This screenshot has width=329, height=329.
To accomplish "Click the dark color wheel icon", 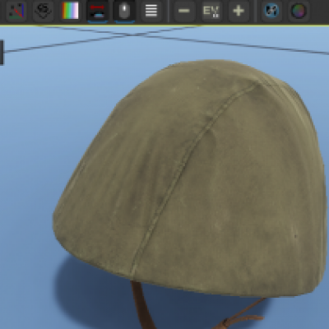I will click(299, 11).
